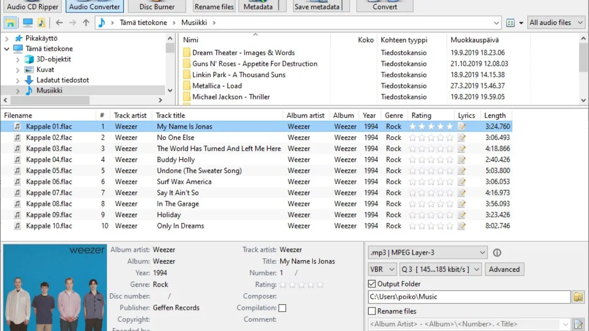Open lyrics icon for Only In Dreams
Screen dimensions: 589x331
[x=462, y=226]
